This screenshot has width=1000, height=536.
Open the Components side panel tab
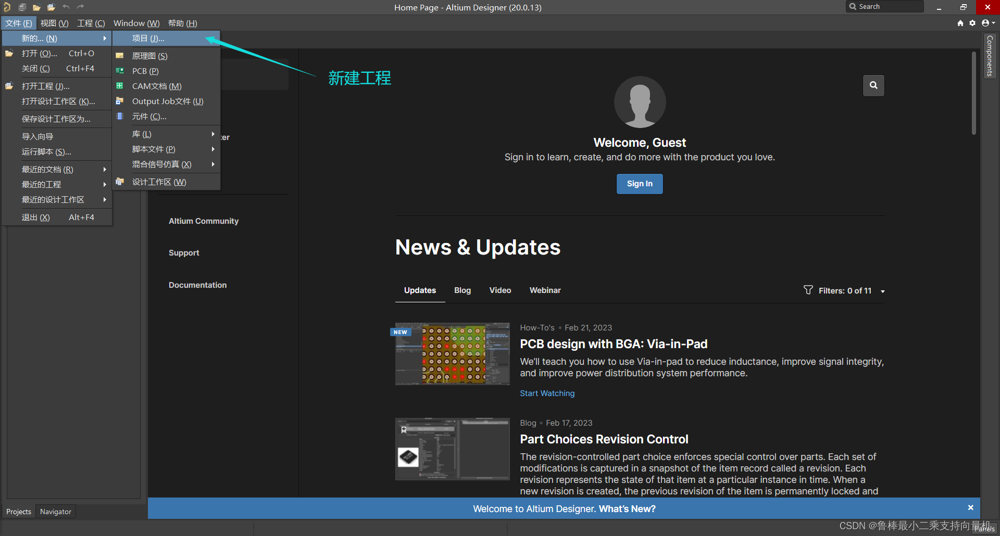pos(990,56)
